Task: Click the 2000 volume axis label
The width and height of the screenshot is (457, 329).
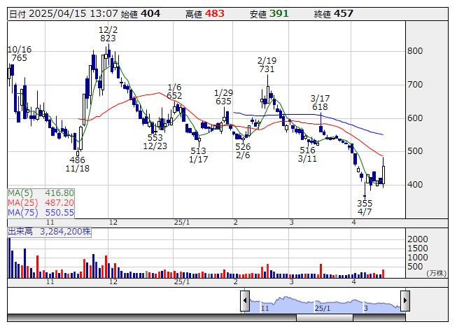Action: pyautogui.click(x=418, y=239)
